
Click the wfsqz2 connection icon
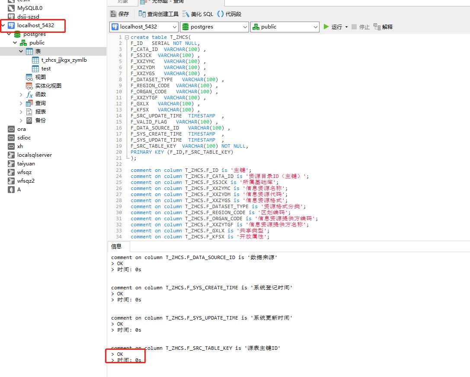click(x=11, y=181)
